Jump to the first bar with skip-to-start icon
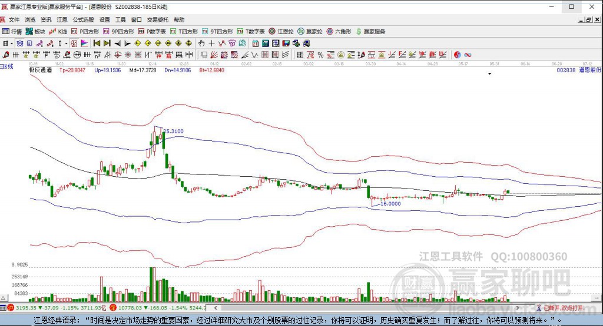 97,43
